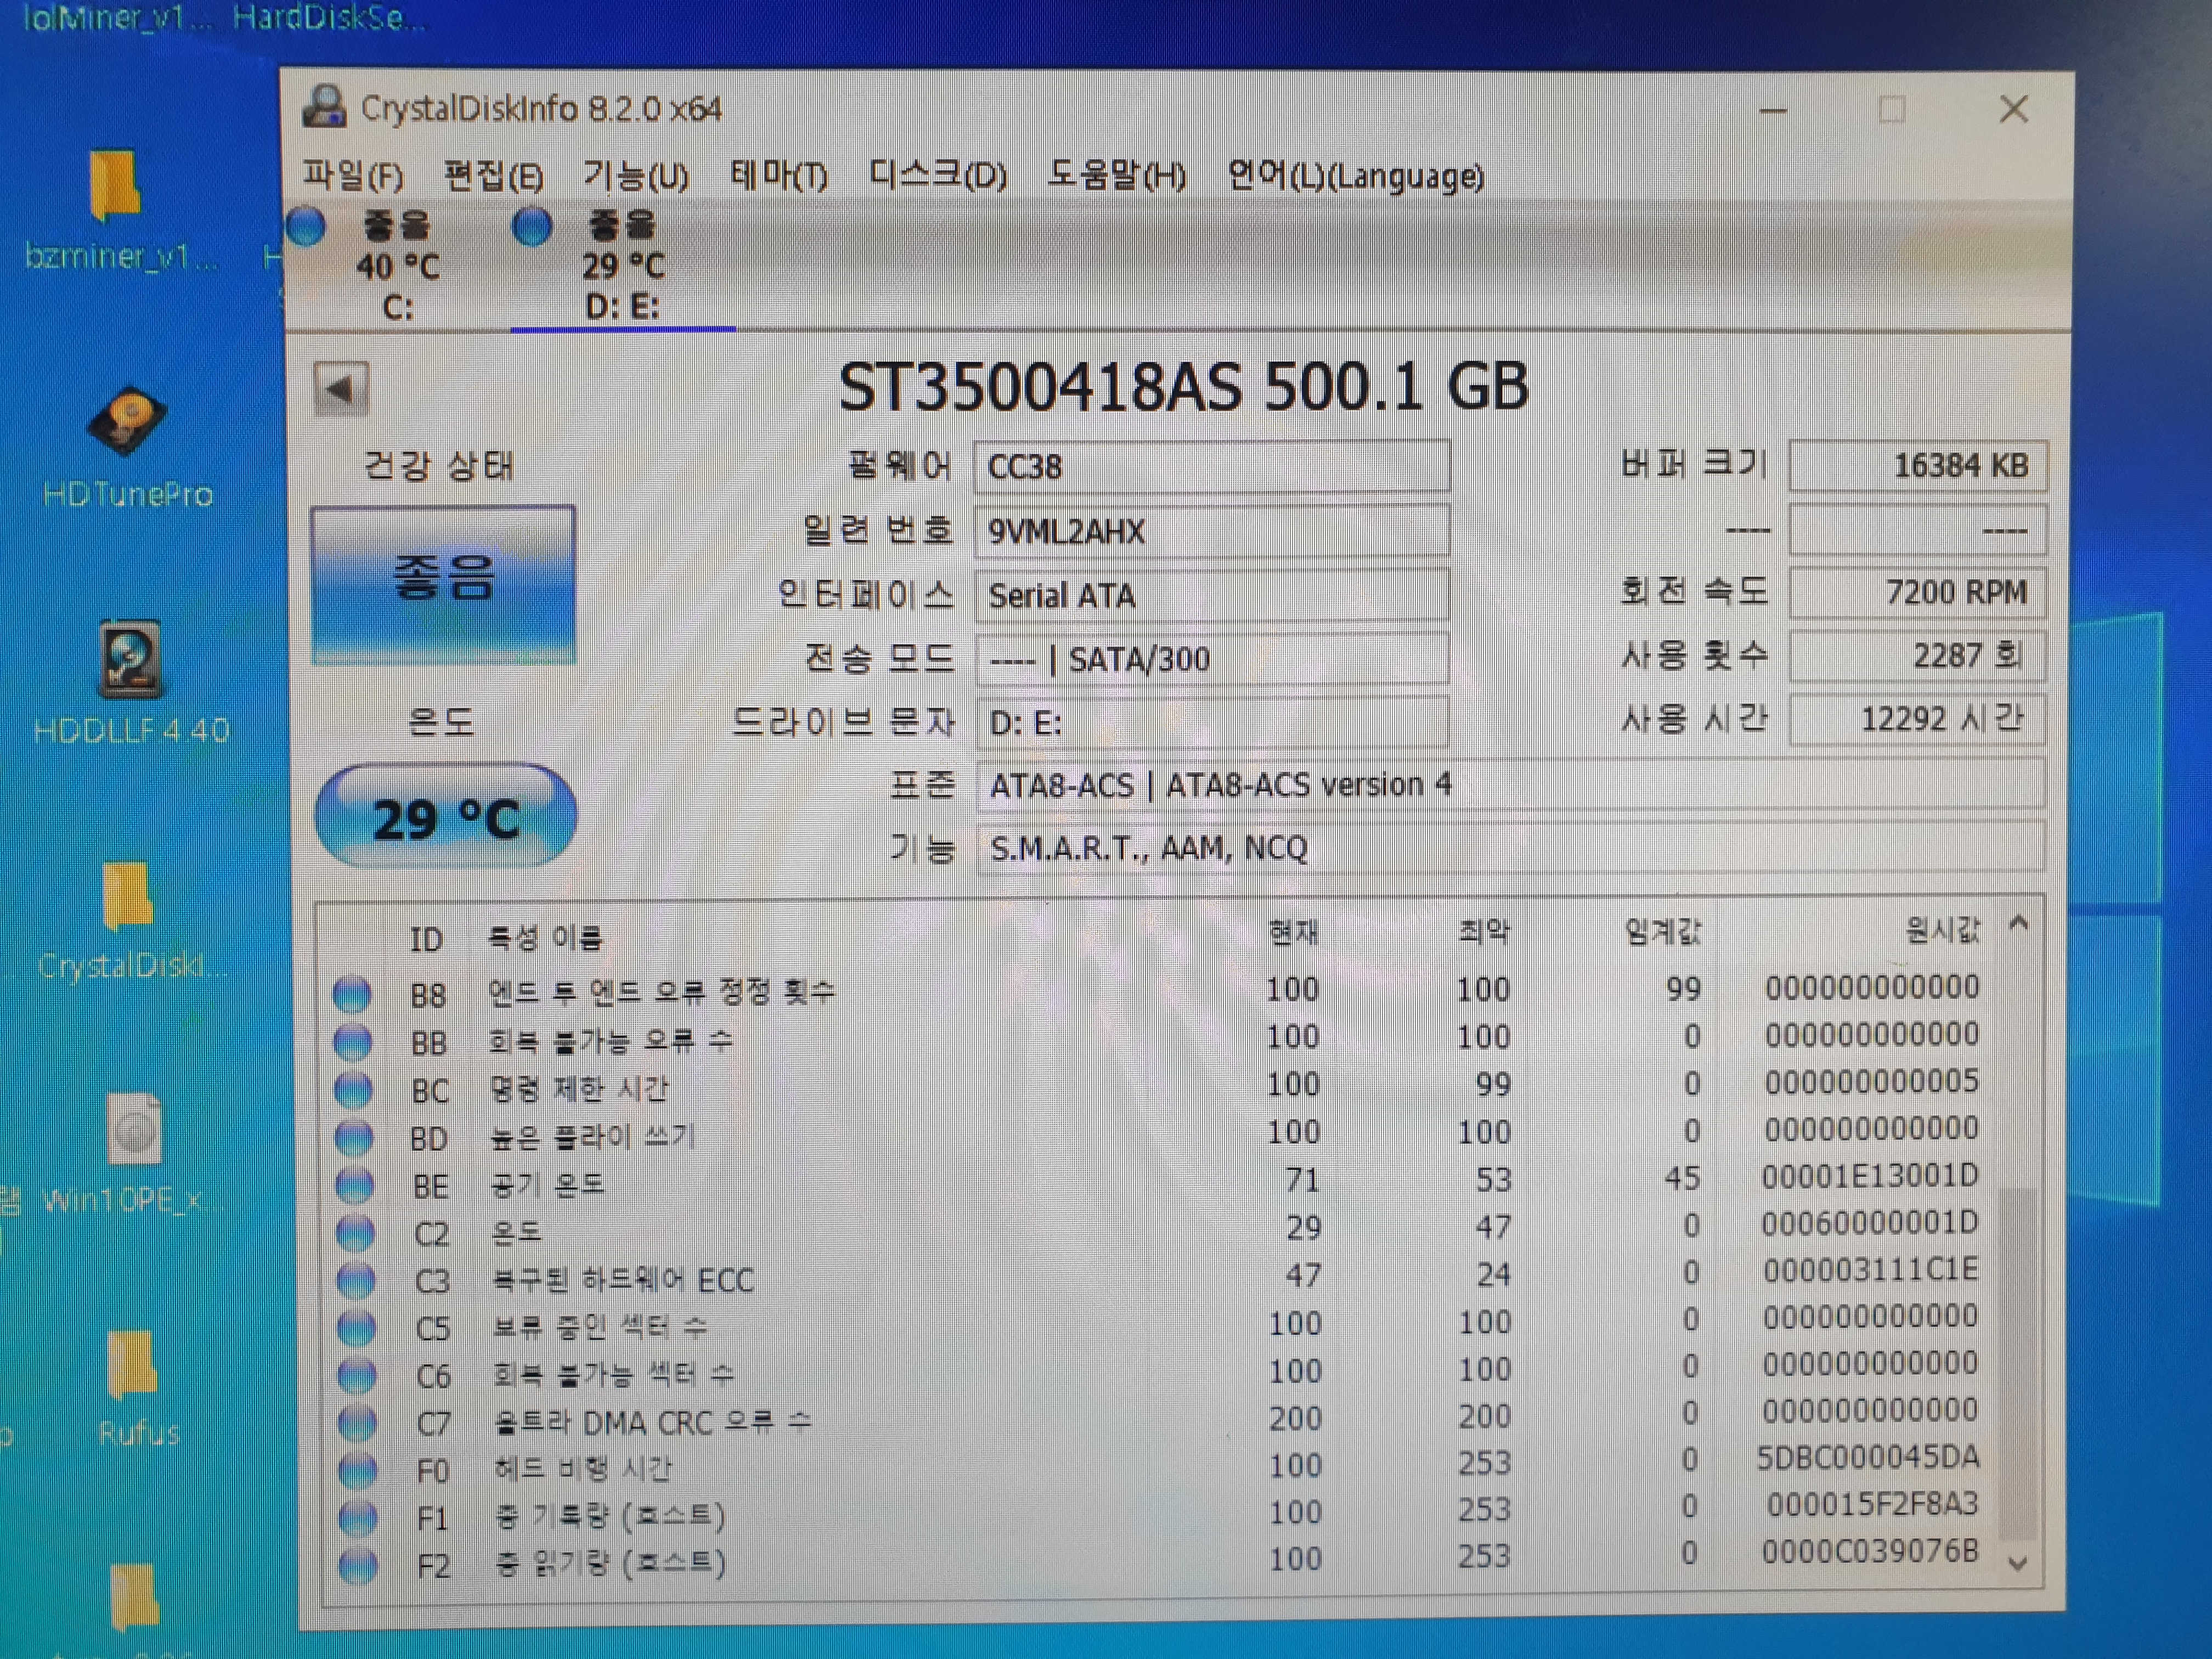Click raw value 00001E13001D

tap(1870, 1176)
